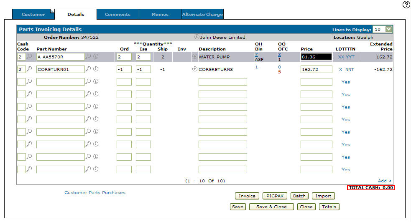
Task: Open Customer Parts Purchases link
Action: (x=95, y=193)
